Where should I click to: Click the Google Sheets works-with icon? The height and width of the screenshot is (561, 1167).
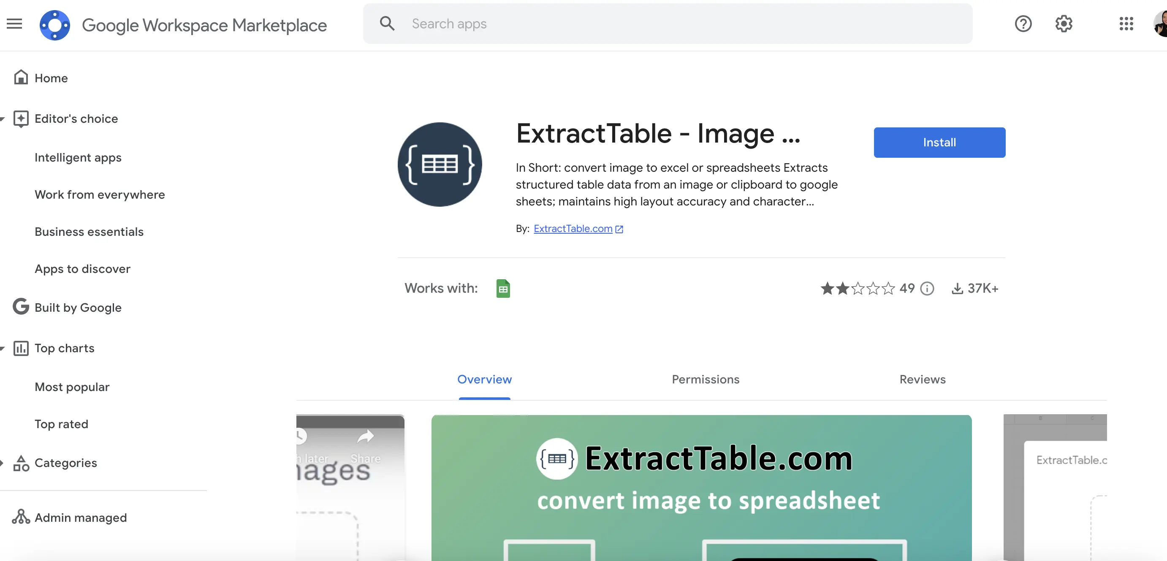tap(503, 288)
